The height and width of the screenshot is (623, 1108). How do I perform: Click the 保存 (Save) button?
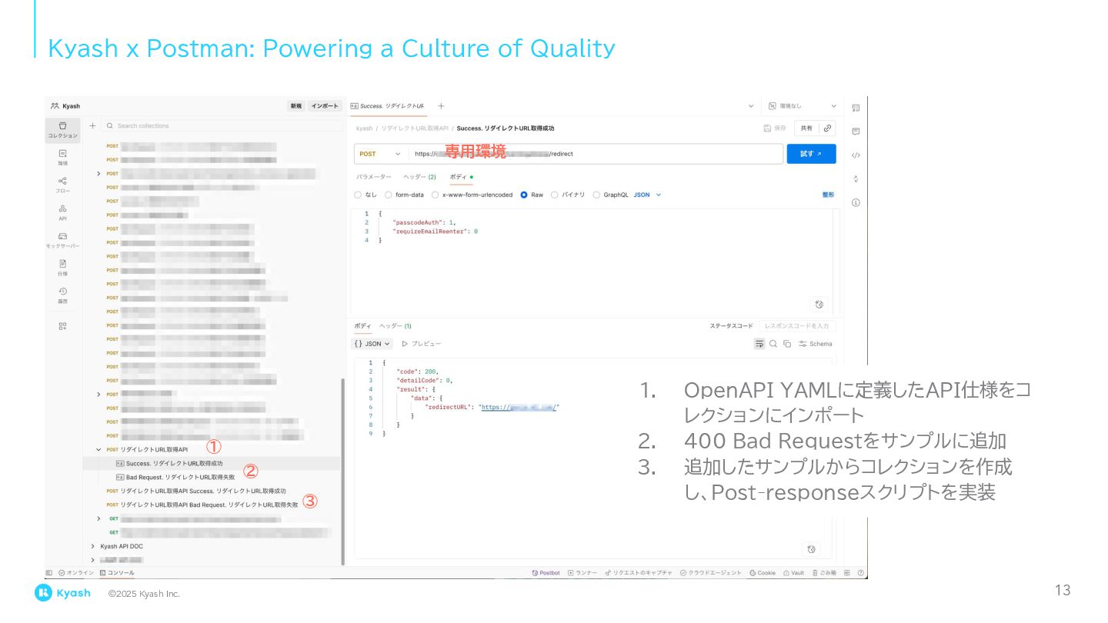pos(775,128)
